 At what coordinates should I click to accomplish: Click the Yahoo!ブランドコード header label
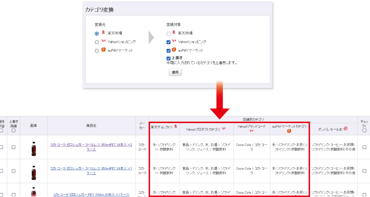(x=251, y=126)
